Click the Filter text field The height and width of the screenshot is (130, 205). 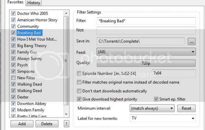pyautogui.click(x=146, y=21)
